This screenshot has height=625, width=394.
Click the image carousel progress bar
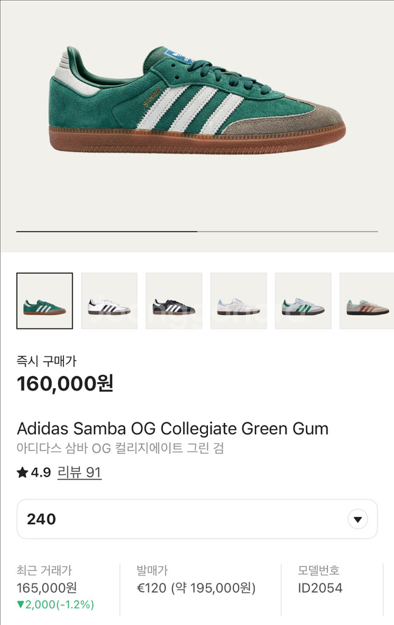pos(196,231)
